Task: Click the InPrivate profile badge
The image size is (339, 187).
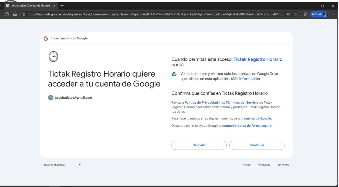Action: point(319,14)
